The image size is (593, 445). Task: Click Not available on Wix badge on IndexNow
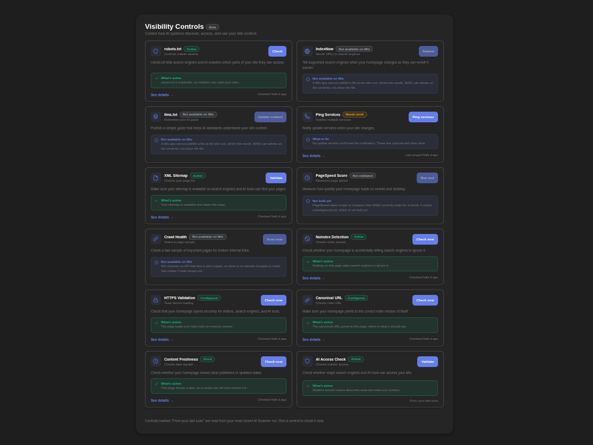pos(354,49)
